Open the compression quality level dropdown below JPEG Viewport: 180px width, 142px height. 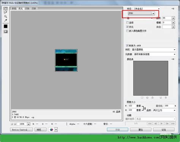pos(140,18)
